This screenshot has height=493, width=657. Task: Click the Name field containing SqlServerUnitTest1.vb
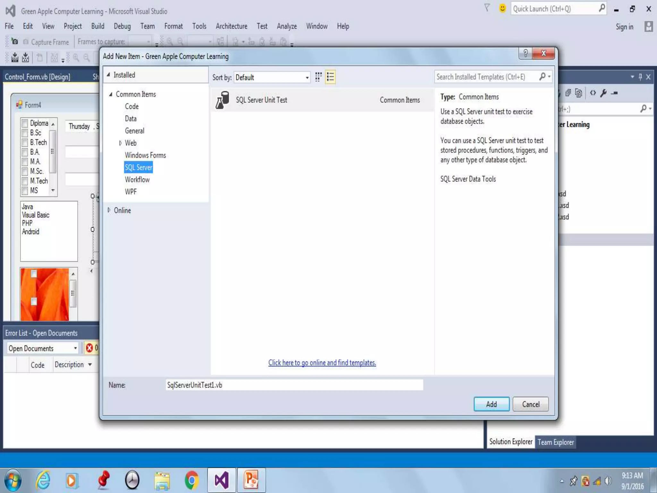pyautogui.click(x=294, y=385)
